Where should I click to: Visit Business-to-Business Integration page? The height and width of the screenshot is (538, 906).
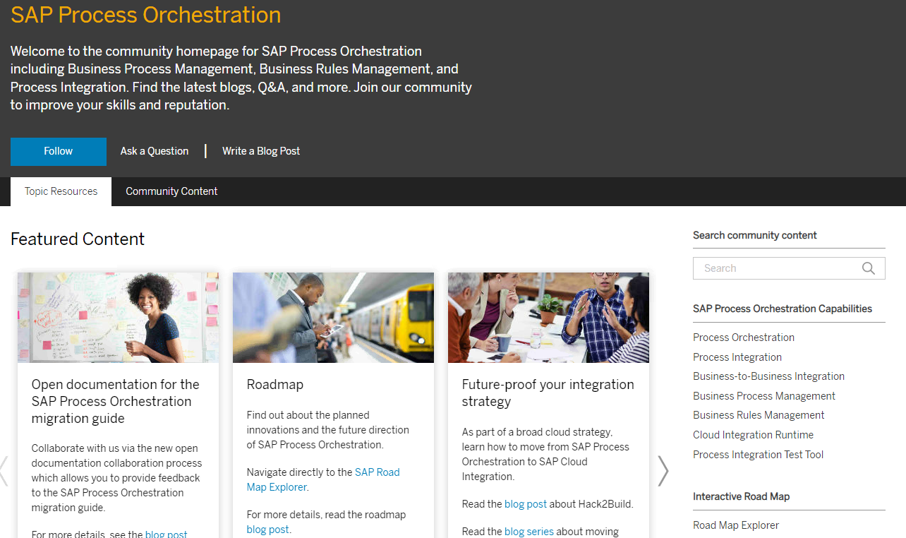click(768, 376)
